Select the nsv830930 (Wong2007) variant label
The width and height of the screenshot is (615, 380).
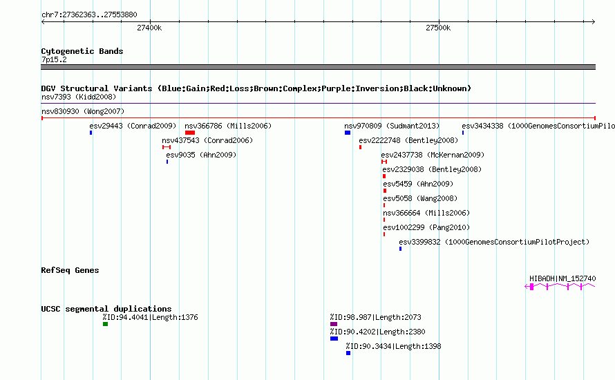[x=83, y=111]
